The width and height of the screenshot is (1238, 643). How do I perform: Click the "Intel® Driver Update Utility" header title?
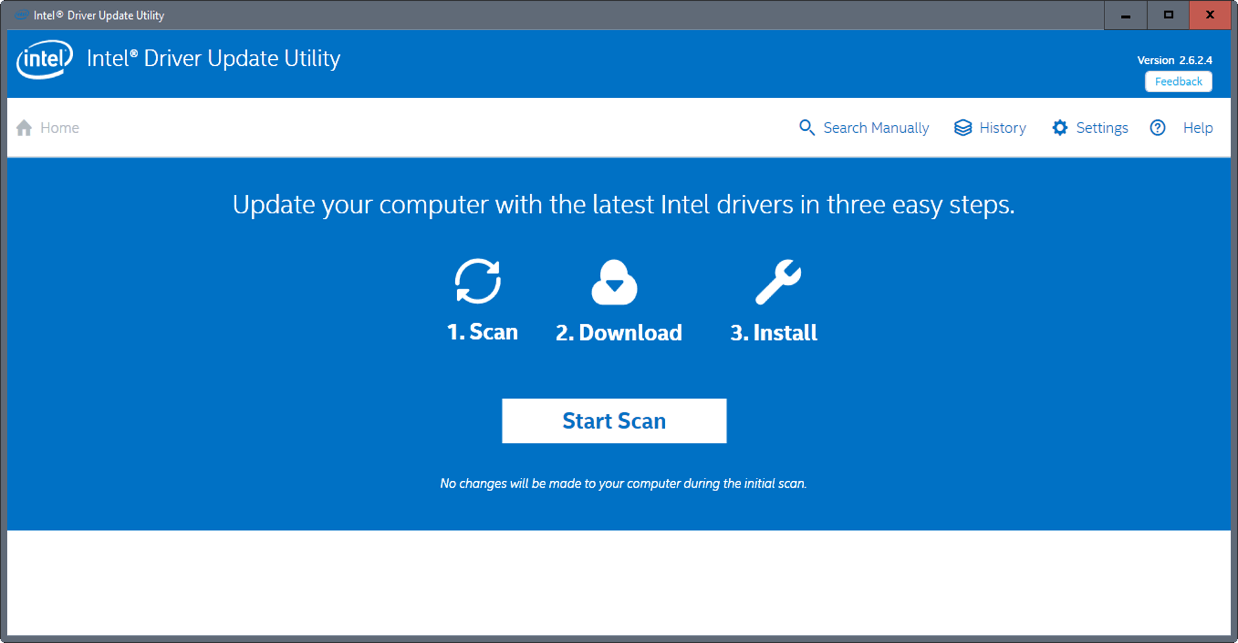[214, 59]
